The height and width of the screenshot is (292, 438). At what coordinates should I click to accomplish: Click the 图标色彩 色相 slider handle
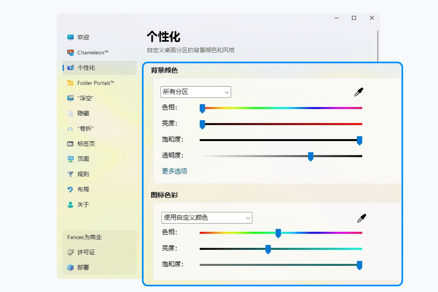point(278,233)
